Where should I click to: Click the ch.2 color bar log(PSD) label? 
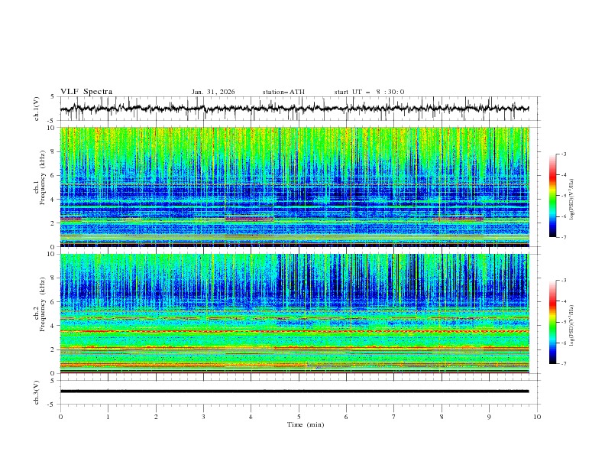572,326
